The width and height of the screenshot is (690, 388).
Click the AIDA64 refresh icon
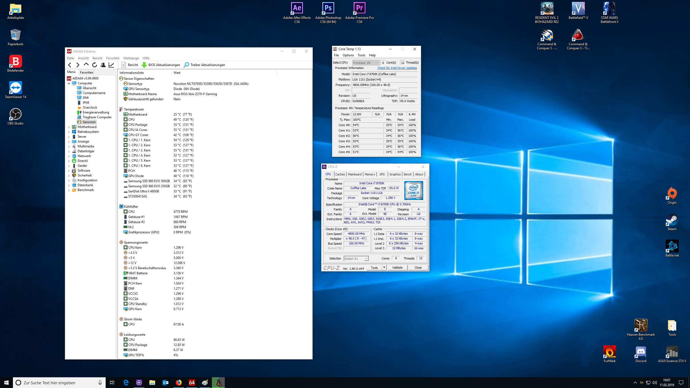(94, 65)
